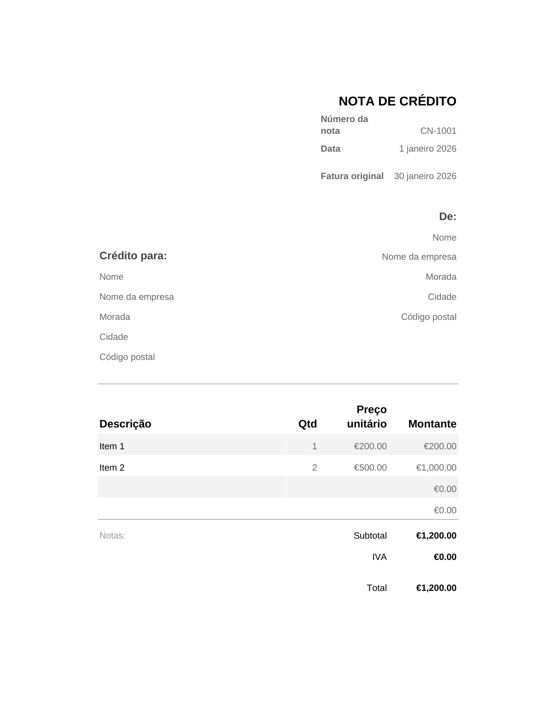
Task: Select the Descrição column header
Action: 125,424
